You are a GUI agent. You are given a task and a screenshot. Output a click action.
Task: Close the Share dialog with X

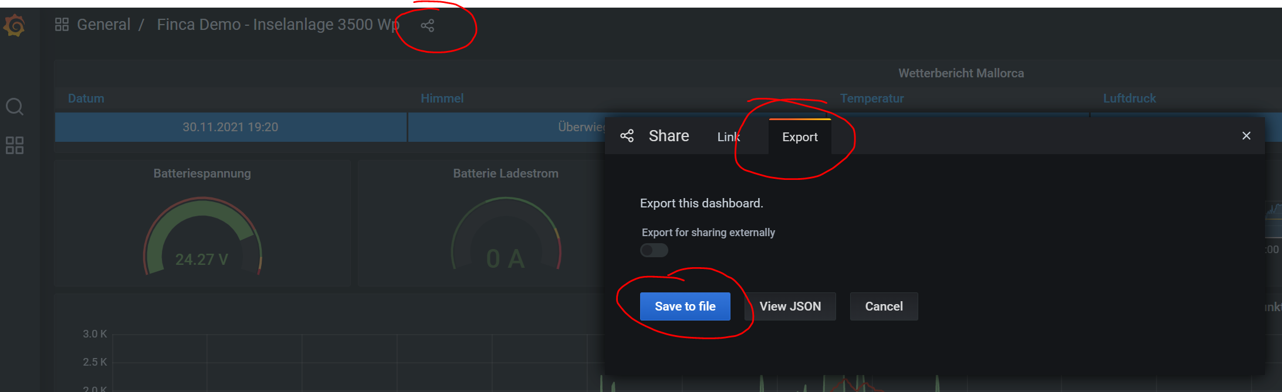point(1246,136)
